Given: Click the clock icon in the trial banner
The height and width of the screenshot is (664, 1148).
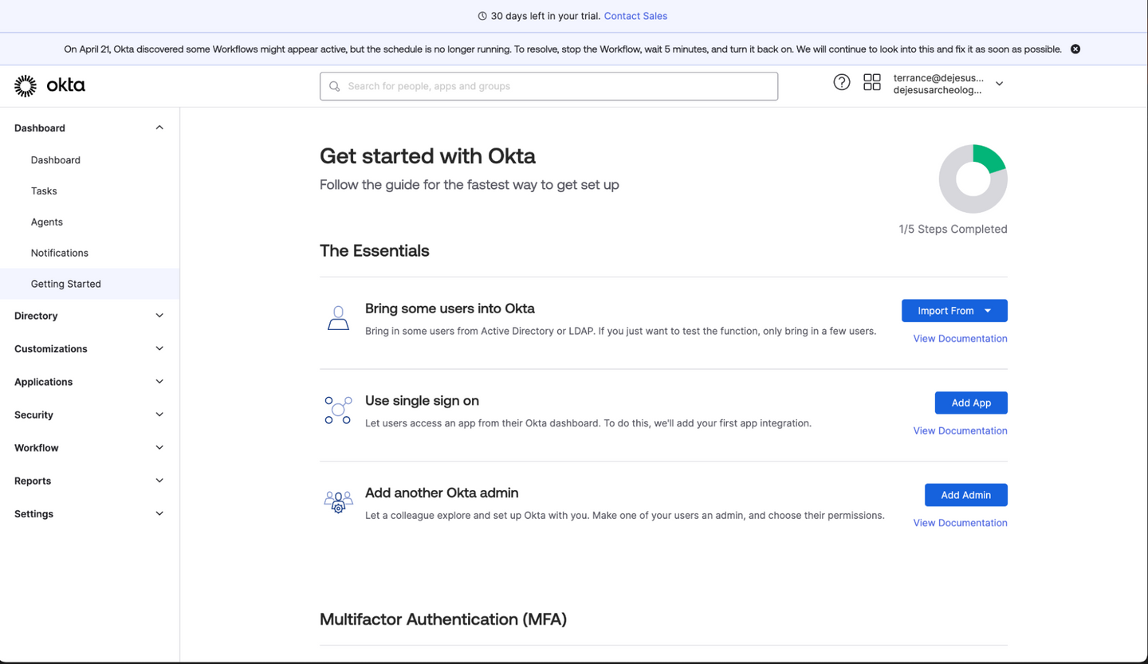Looking at the screenshot, I should tap(482, 15).
